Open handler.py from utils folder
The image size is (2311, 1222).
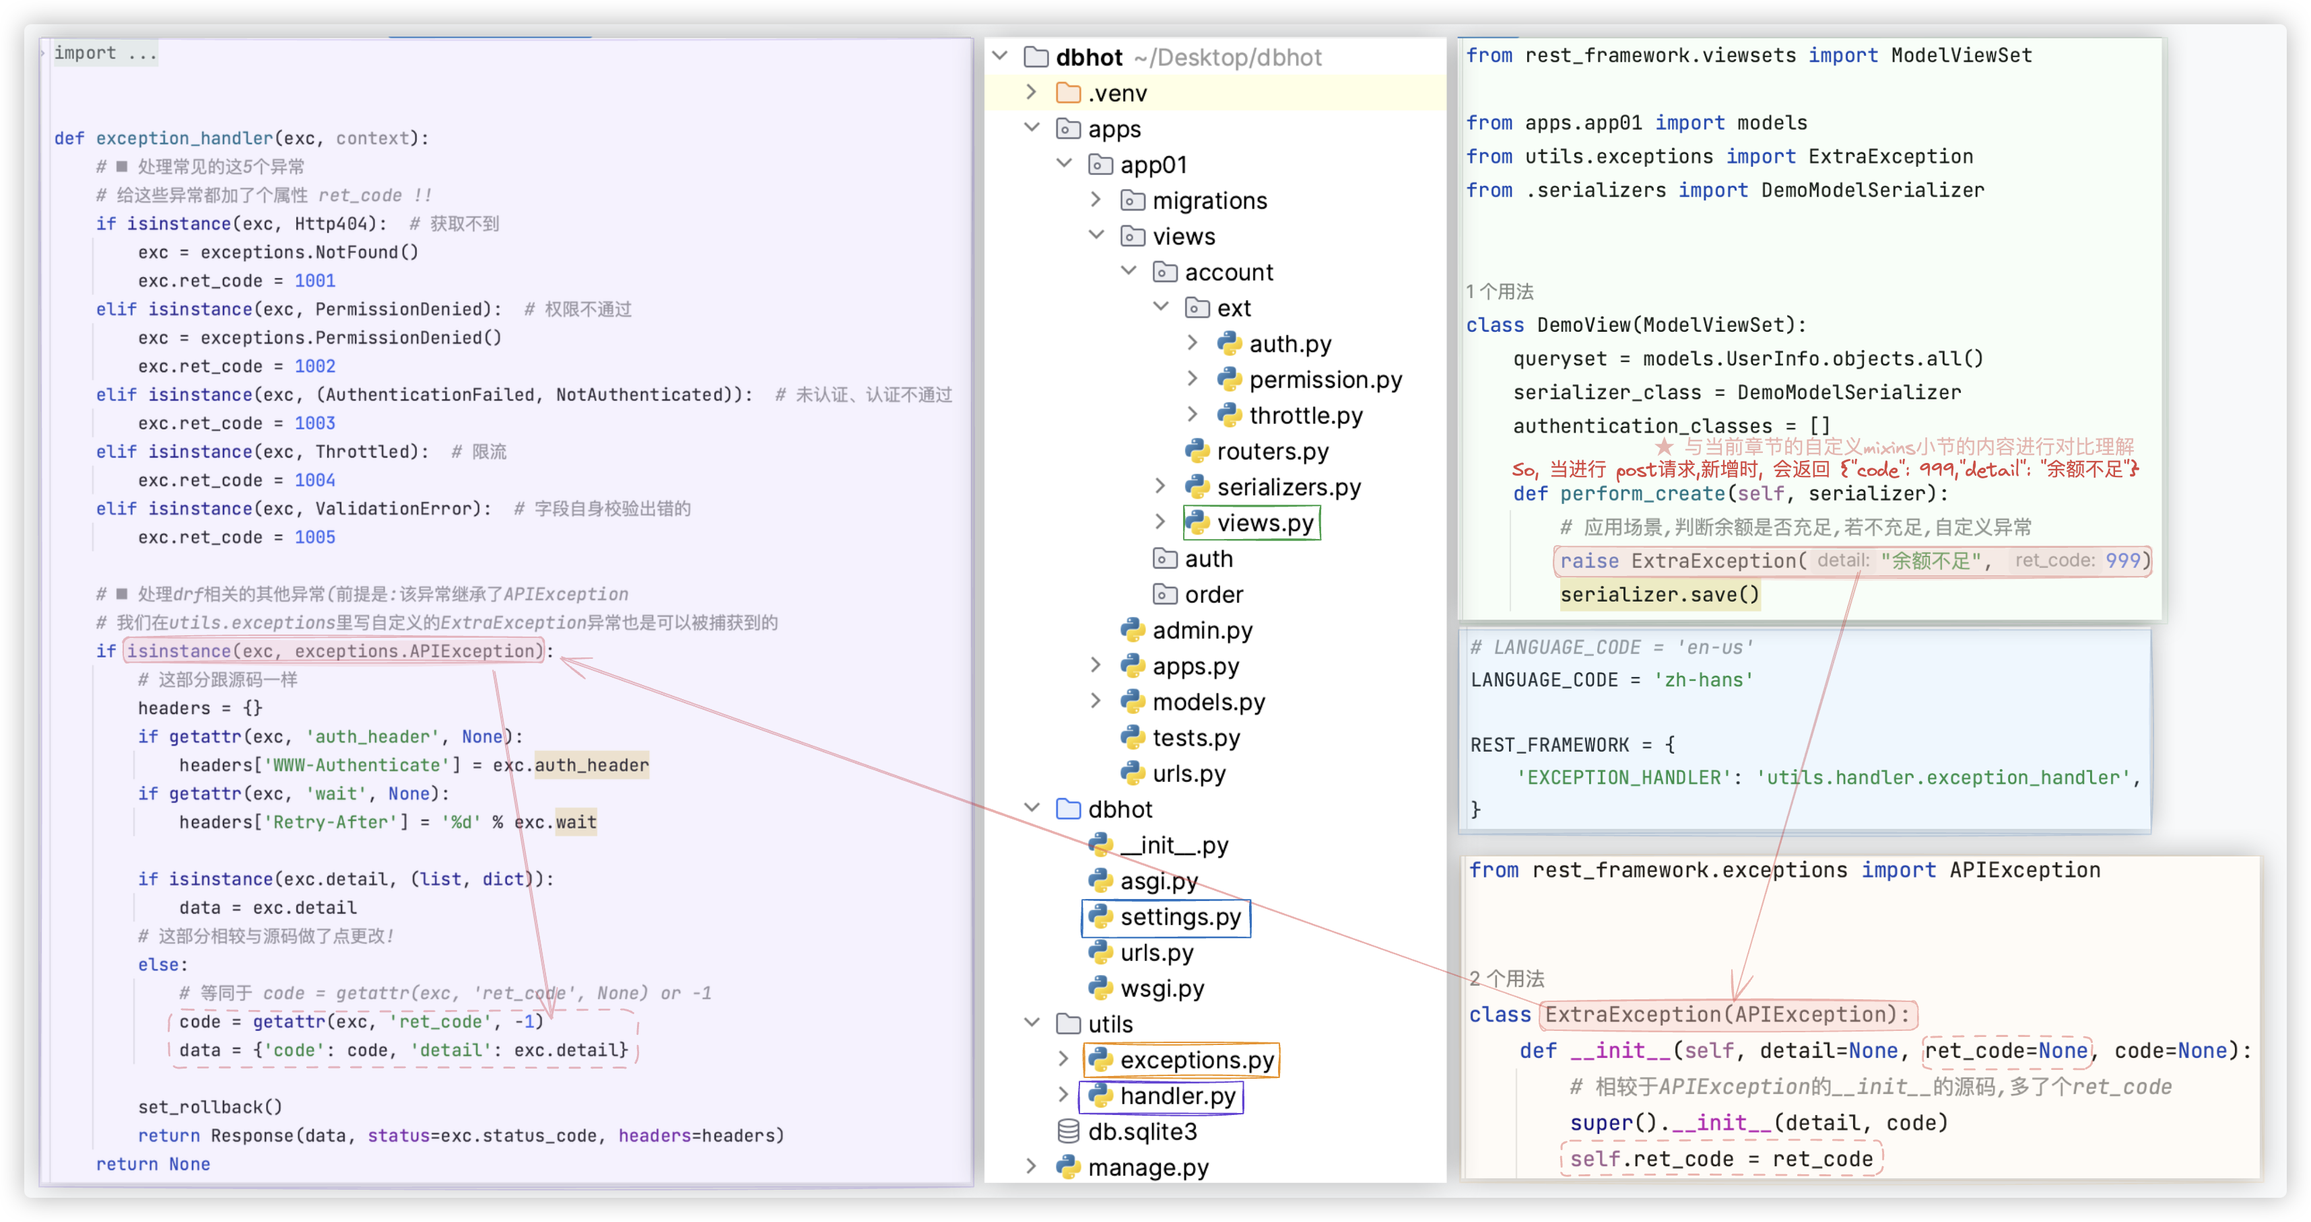click(1177, 1095)
